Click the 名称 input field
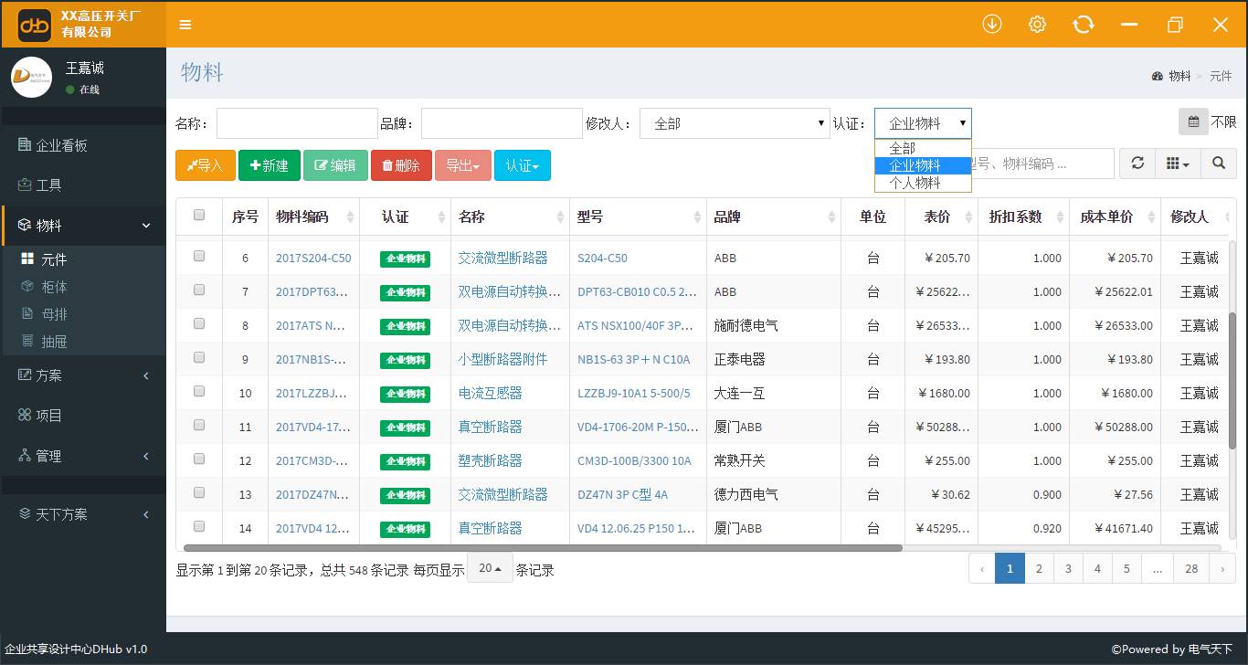This screenshot has height=665, width=1248. 297,123
